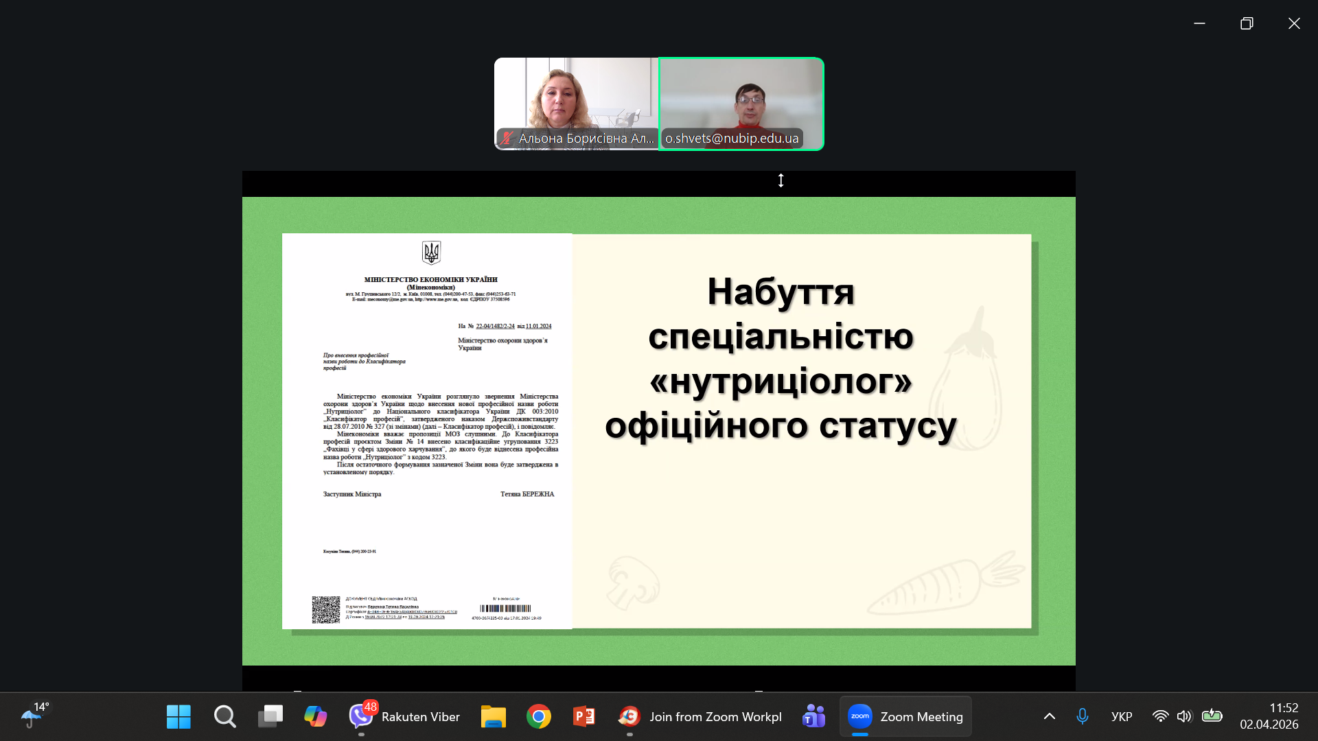This screenshot has height=741, width=1318.
Task: Open clock and date calendar flyout
Action: coord(1269,716)
